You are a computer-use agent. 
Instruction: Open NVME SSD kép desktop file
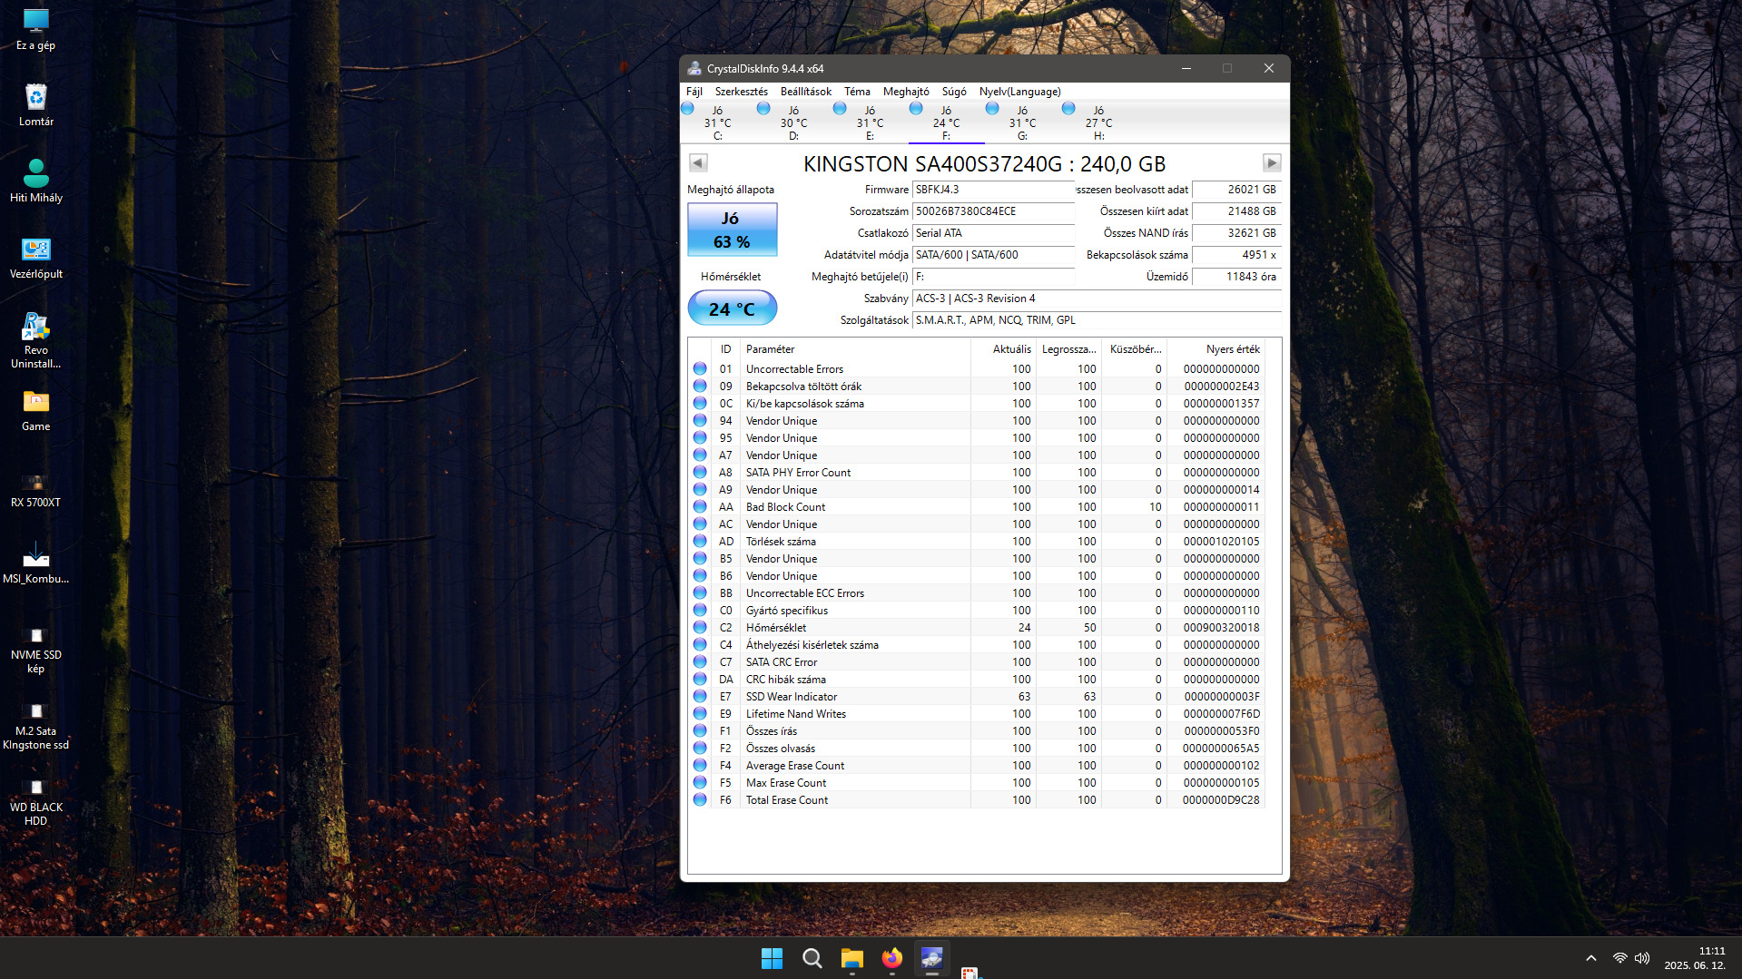click(36, 651)
